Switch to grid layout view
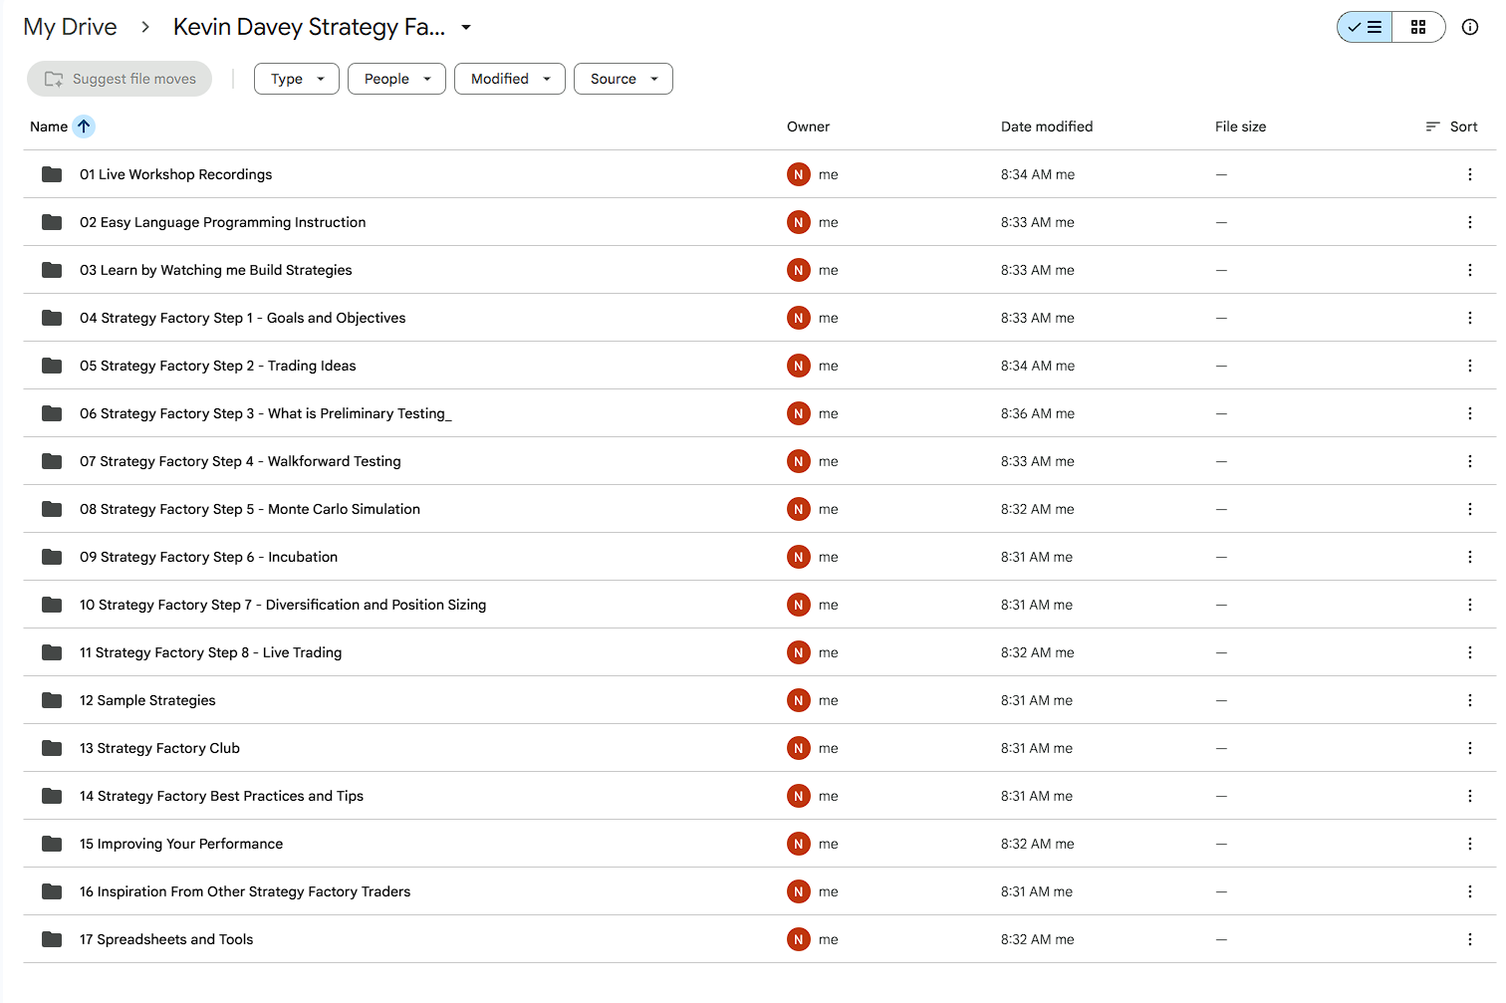This screenshot has width=1506, height=1003. click(1418, 27)
